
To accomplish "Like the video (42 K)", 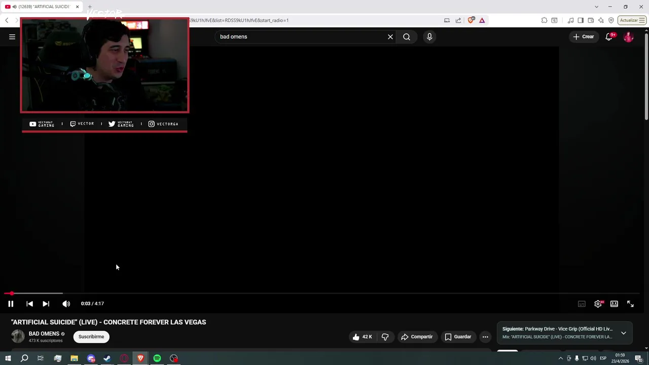I will pyautogui.click(x=362, y=337).
